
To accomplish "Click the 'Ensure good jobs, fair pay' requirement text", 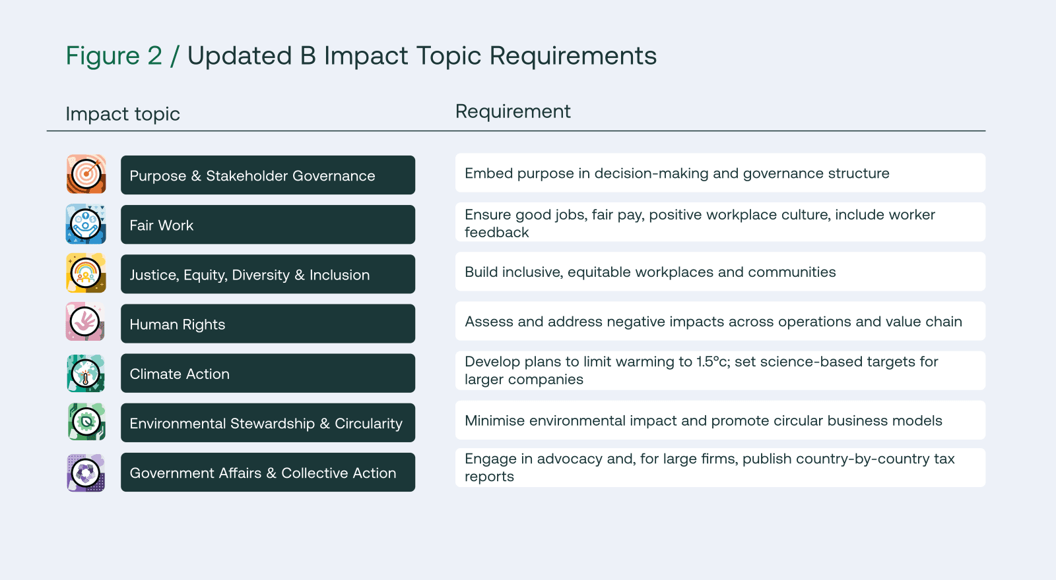I will (700, 223).
